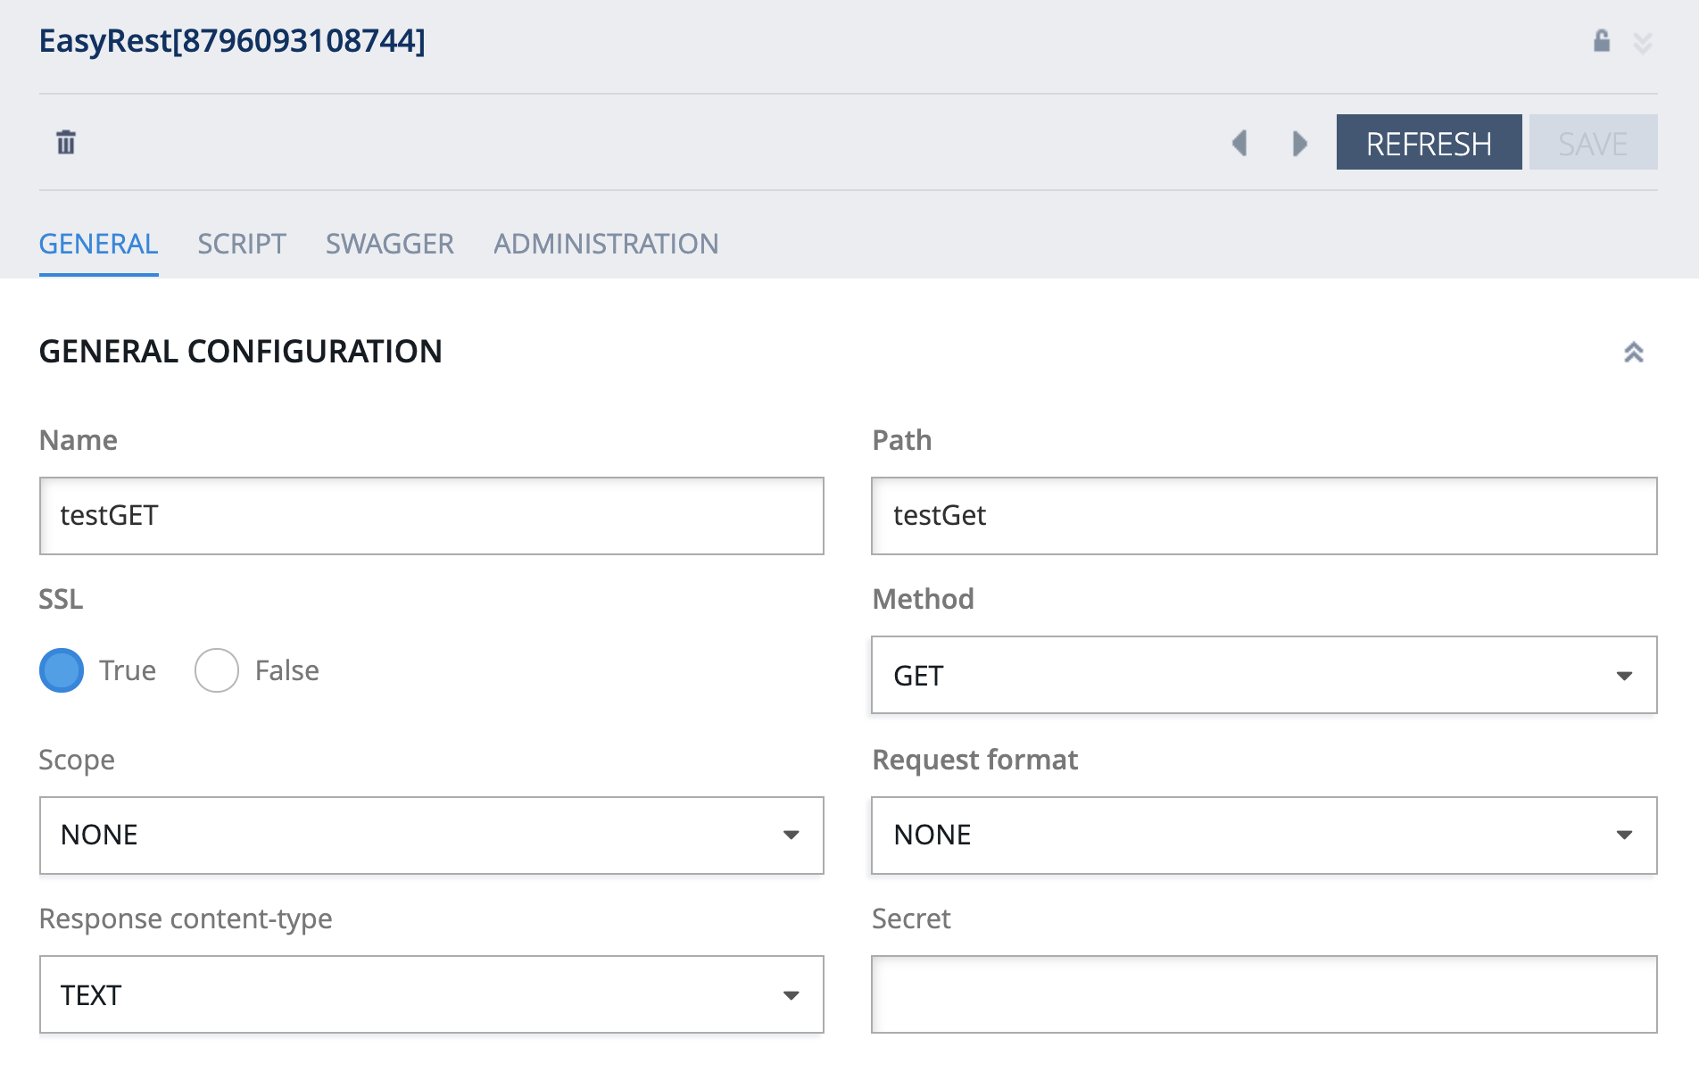Click the lock icon in header

pyautogui.click(x=1602, y=41)
